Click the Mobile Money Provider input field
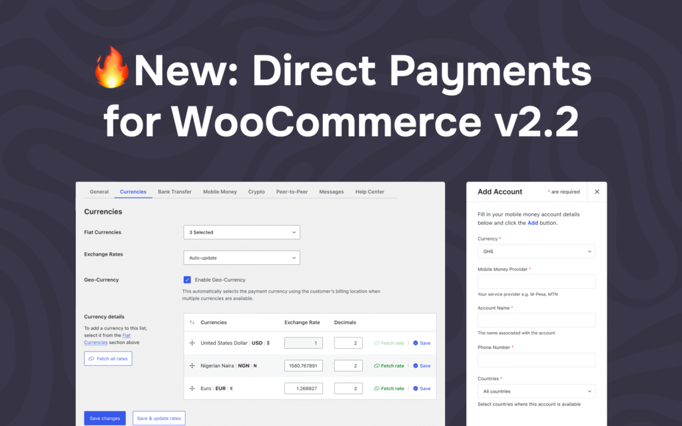The width and height of the screenshot is (682, 426). pos(536,282)
